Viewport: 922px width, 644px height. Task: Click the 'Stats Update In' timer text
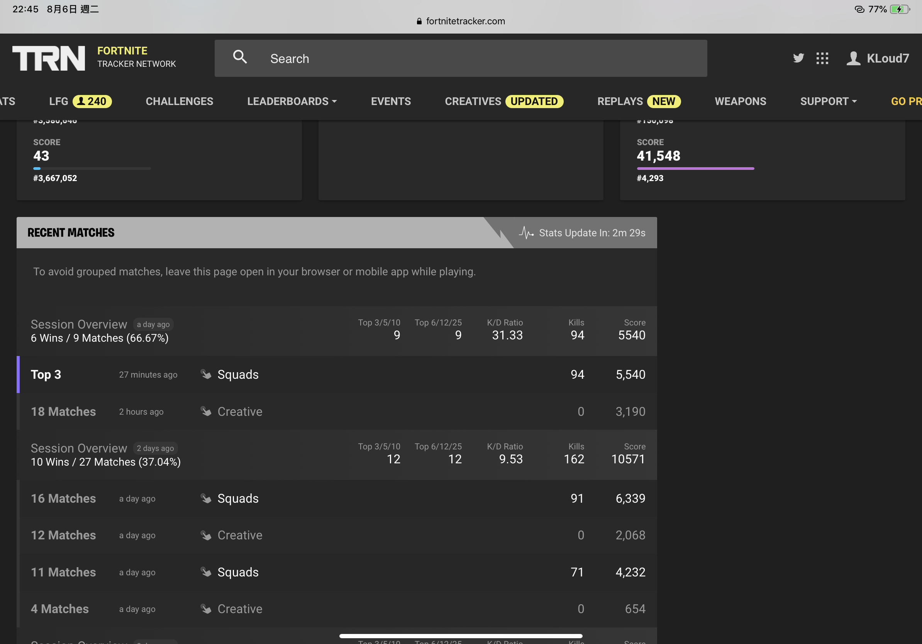592,233
